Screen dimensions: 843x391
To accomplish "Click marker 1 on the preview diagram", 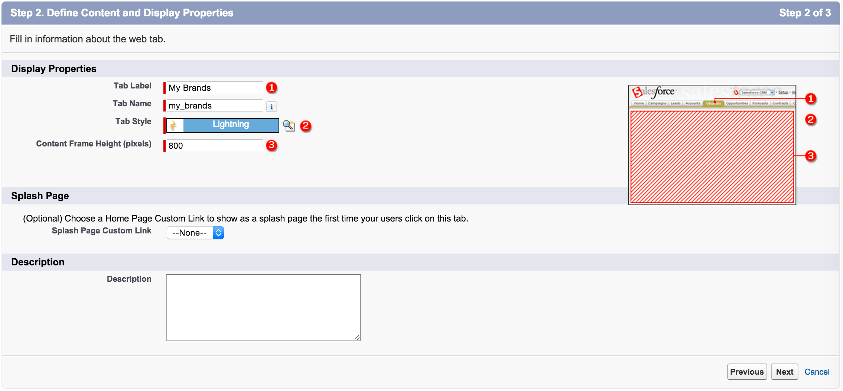I will tap(811, 99).
